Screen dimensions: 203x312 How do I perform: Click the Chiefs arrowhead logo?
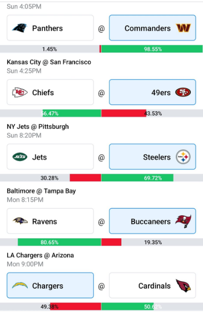[20, 92]
